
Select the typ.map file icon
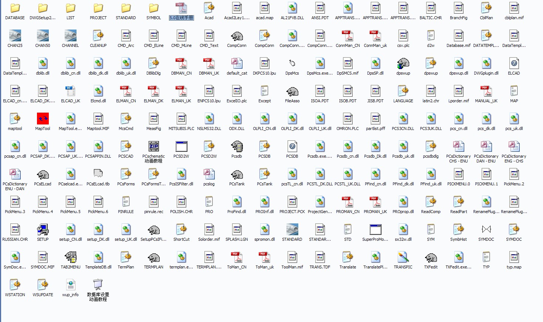click(514, 257)
